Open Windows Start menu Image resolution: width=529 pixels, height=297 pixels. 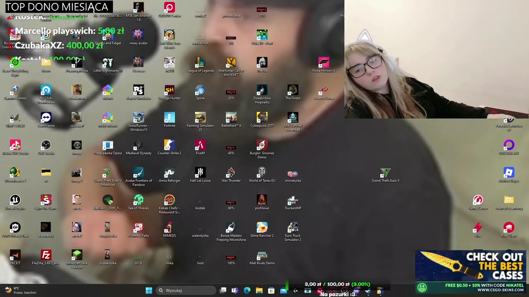coord(149,290)
